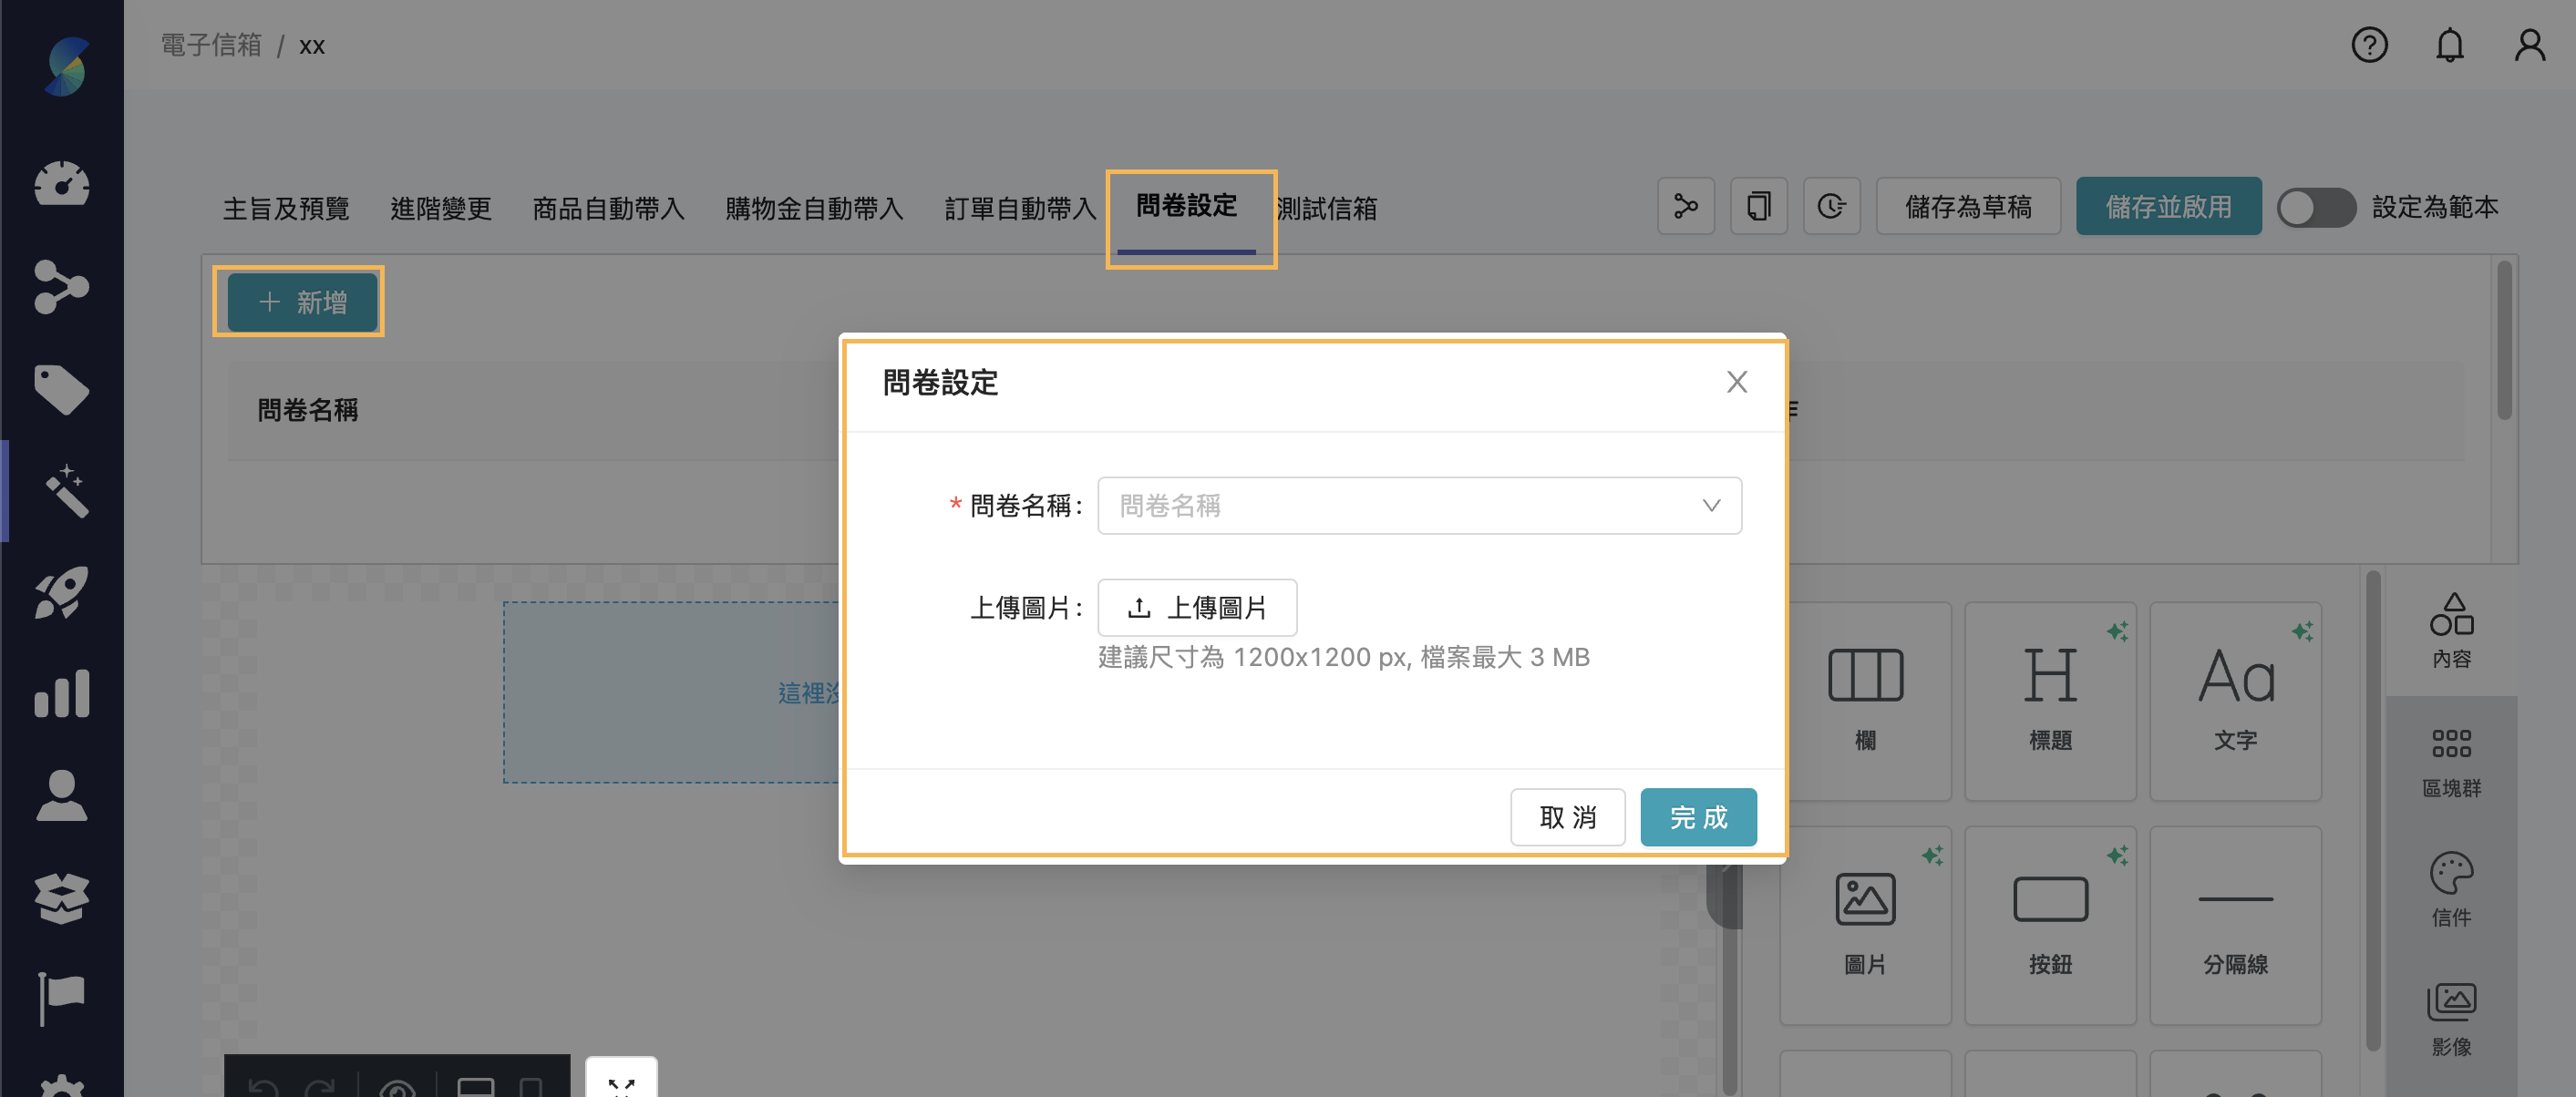
Task: Insert a 按鈕 button block
Action: coord(2049,920)
